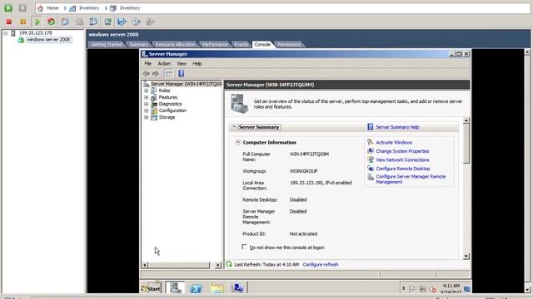Expand the Roles tree node
The height and width of the screenshot is (299, 533).
pos(147,91)
